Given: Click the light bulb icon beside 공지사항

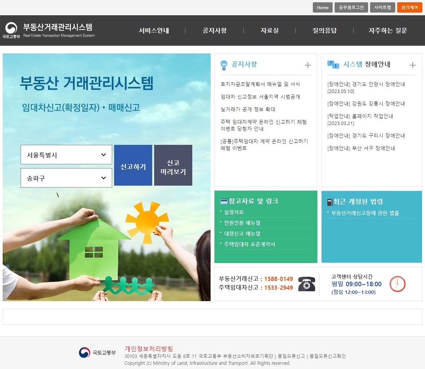Looking at the screenshot, I should [224, 64].
